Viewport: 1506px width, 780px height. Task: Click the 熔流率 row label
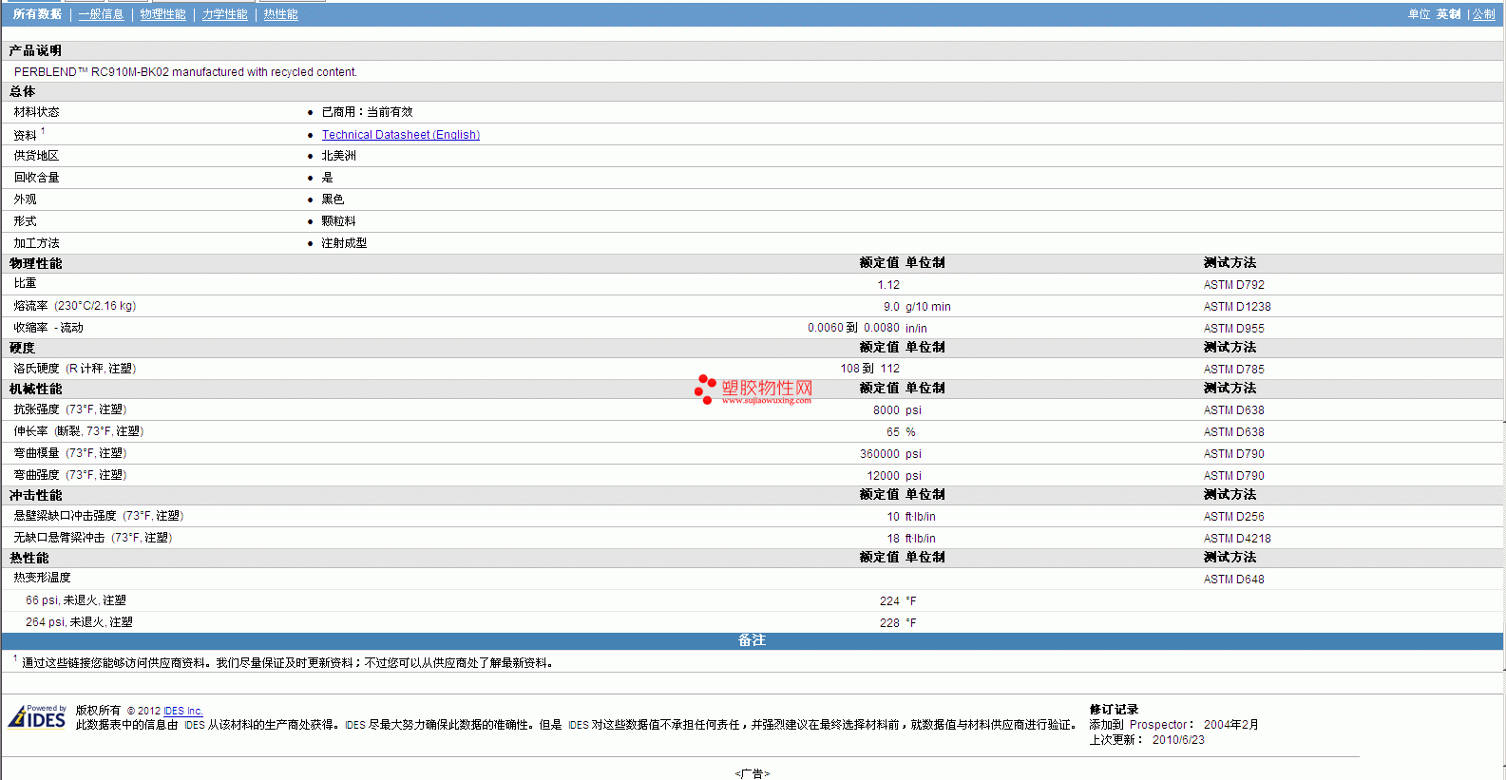coord(74,306)
